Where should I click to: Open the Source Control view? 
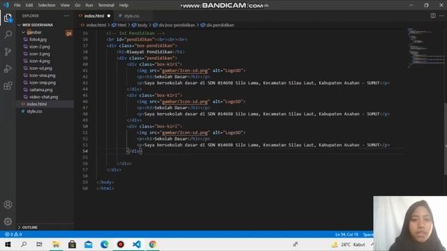(8, 52)
